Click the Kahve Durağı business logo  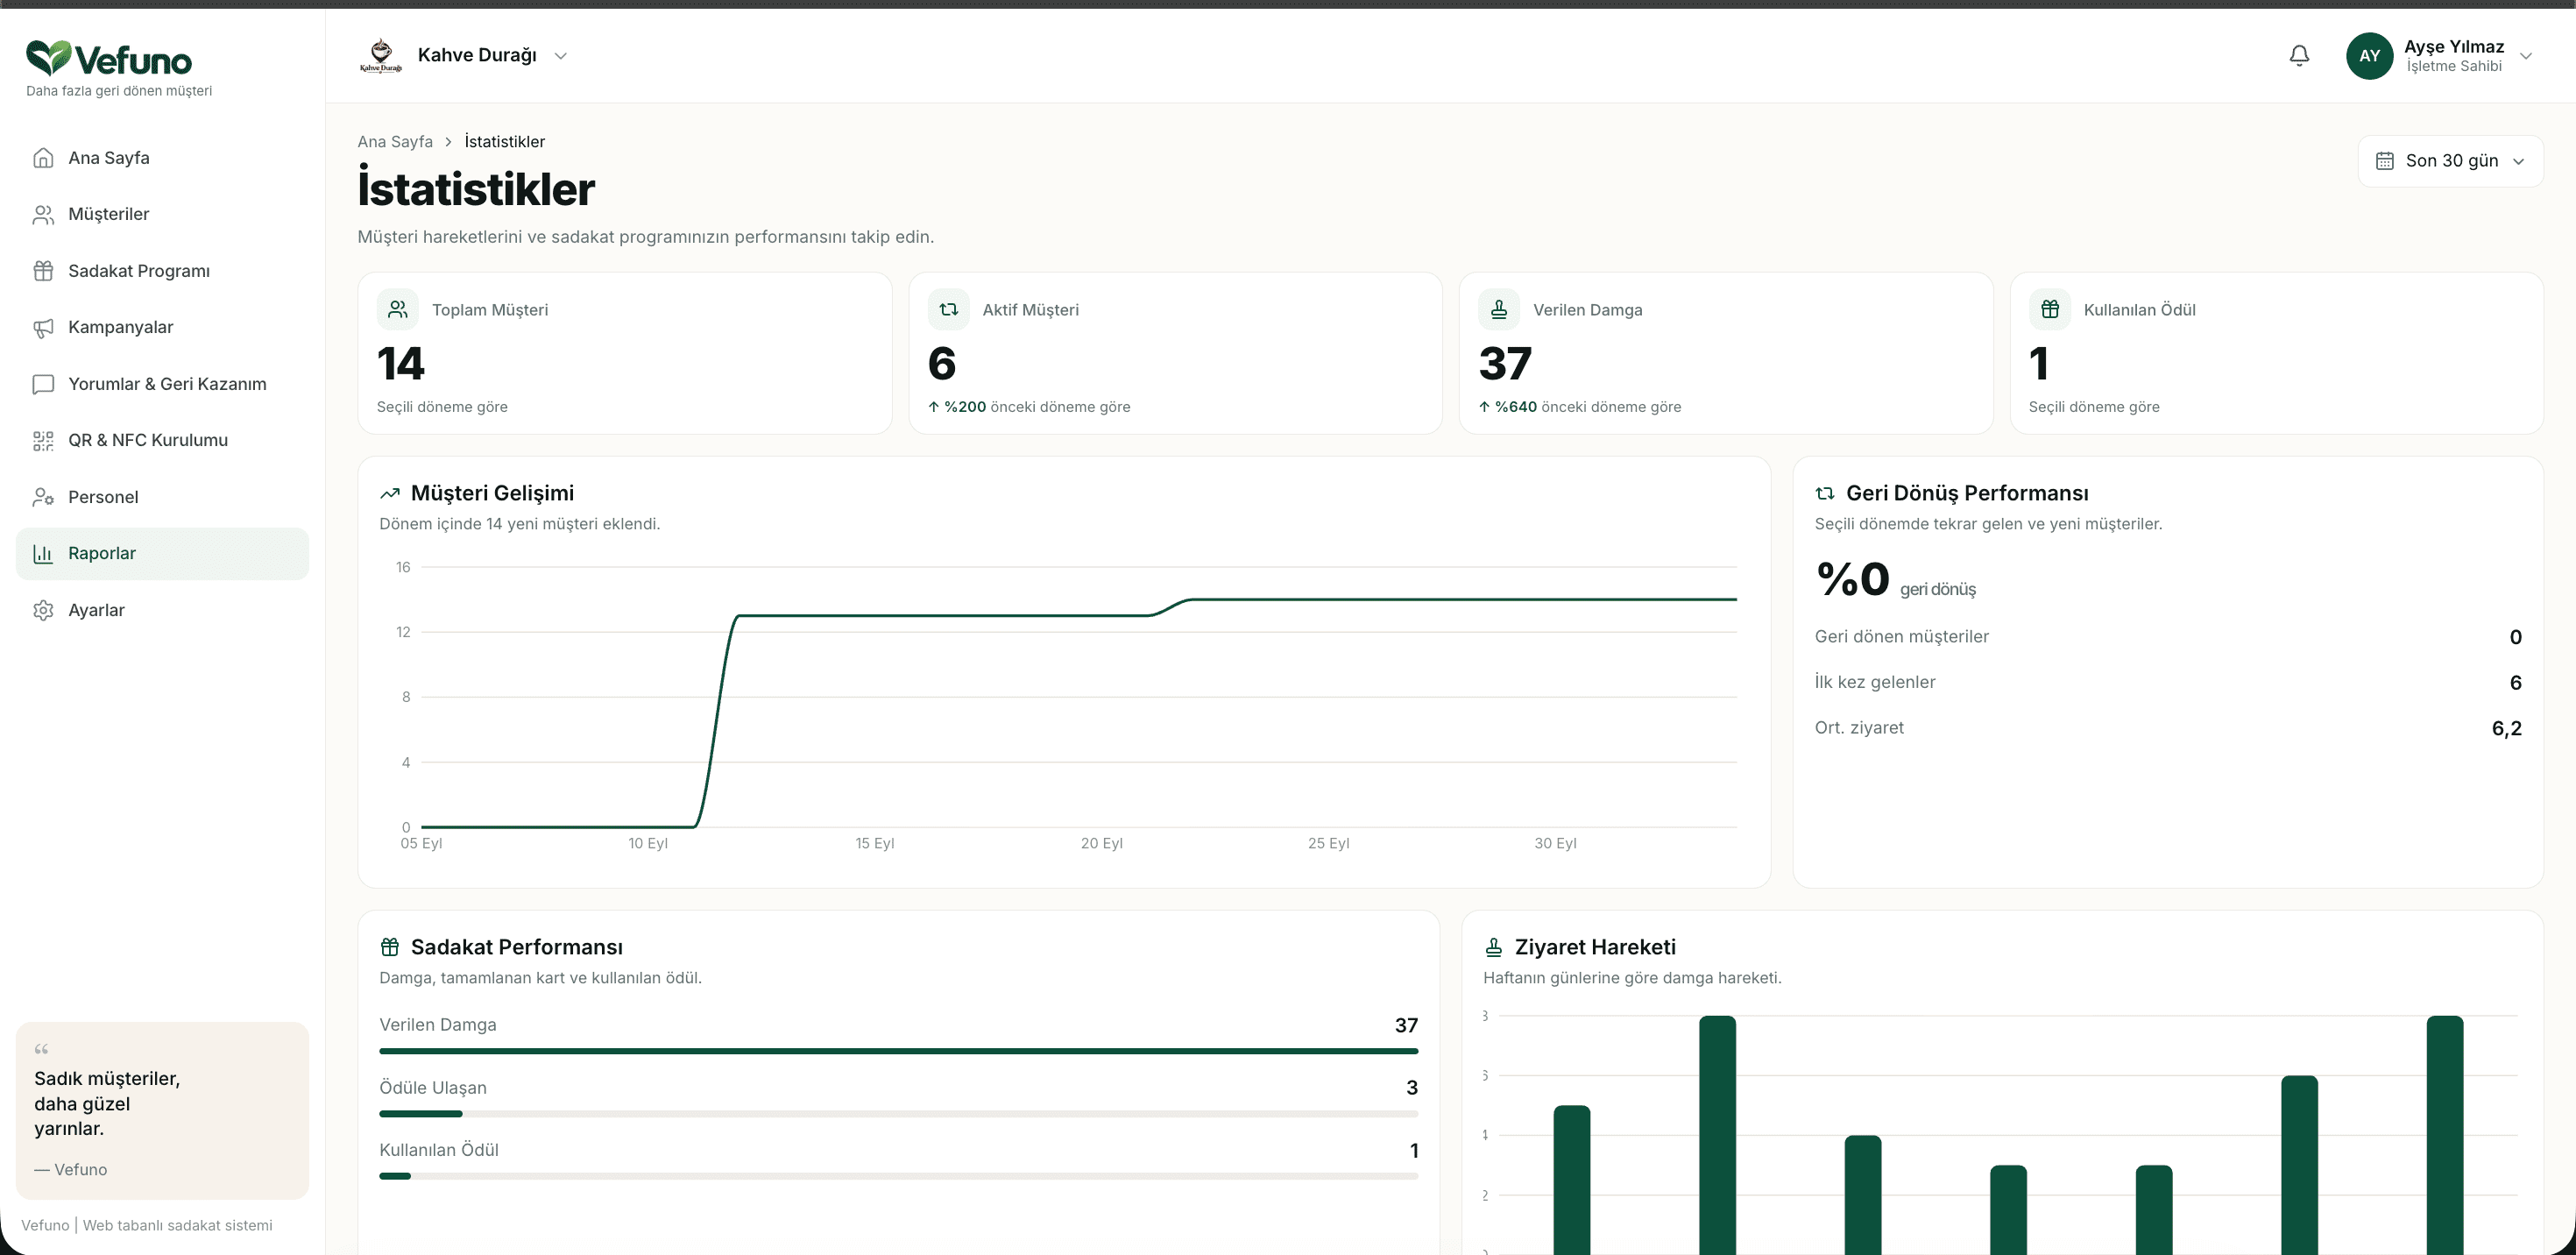380,56
